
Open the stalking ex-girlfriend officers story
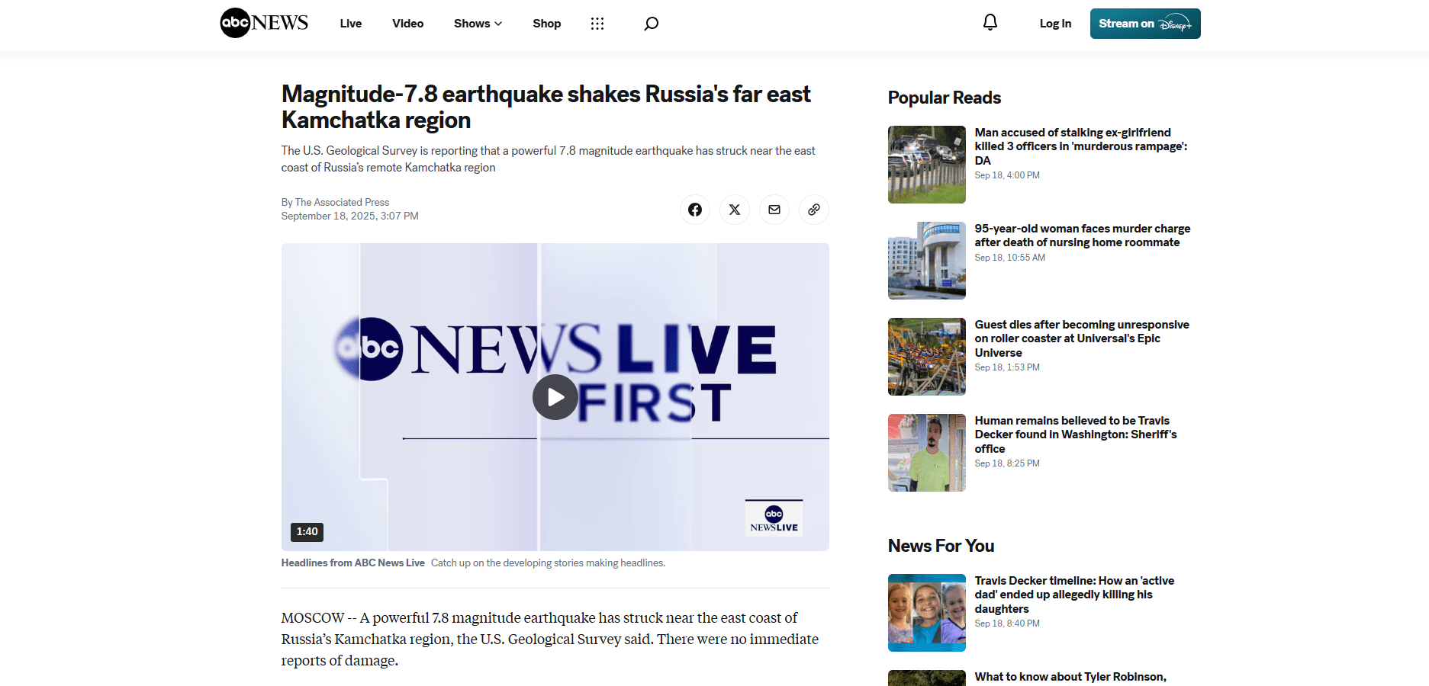point(1081,146)
